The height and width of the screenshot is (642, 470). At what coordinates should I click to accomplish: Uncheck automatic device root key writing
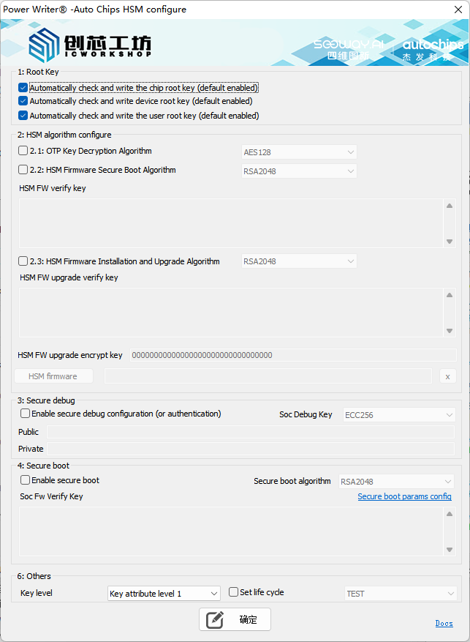(x=23, y=102)
